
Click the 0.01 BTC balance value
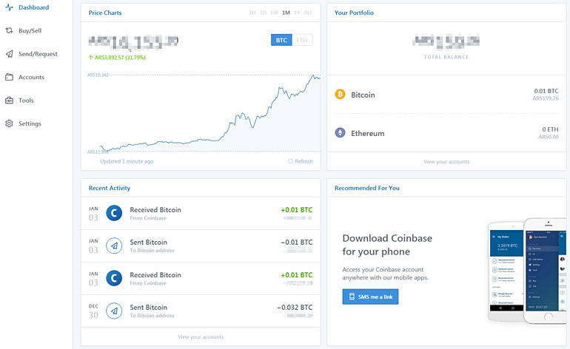click(546, 91)
